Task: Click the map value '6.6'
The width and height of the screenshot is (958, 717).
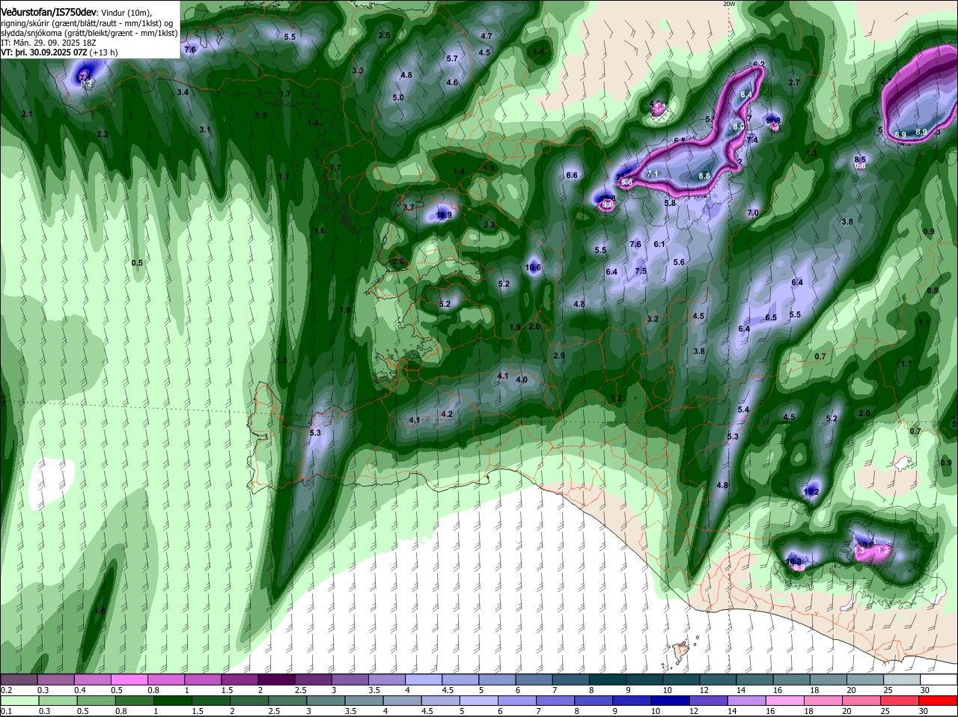Action: [x=573, y=175]
